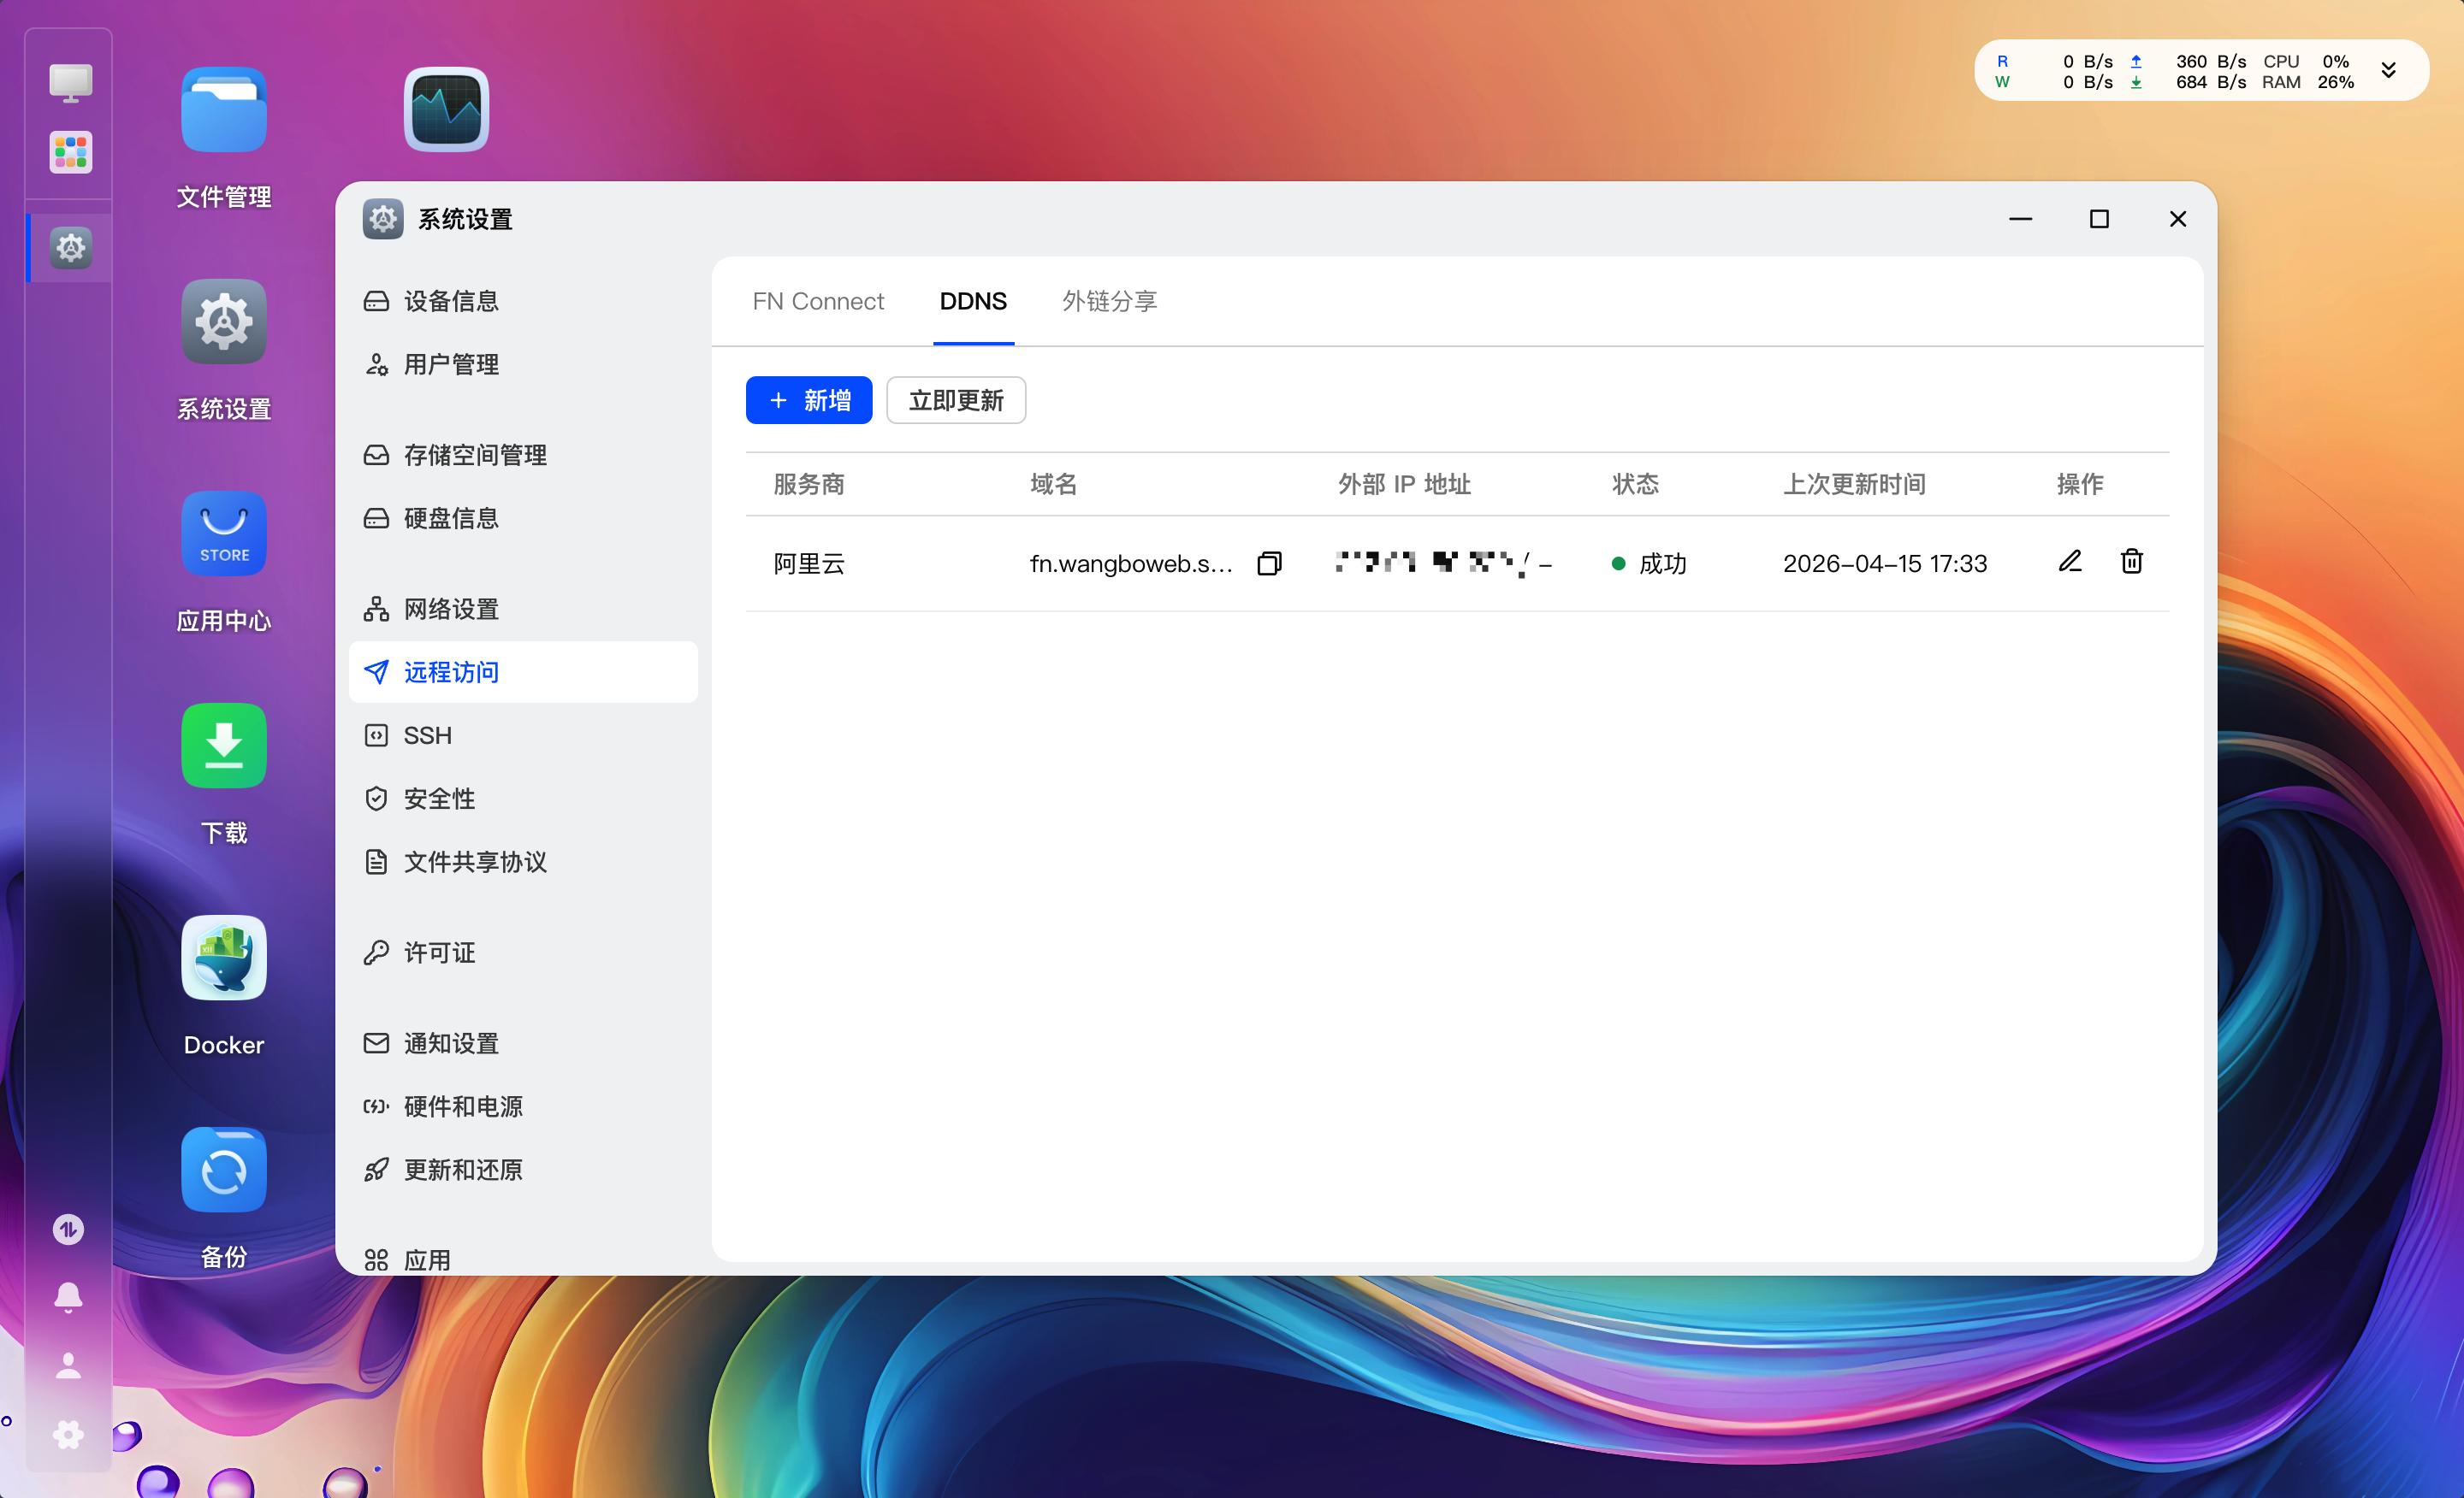Open the 应用中心 store icon

pyautogui.click(x=224, y=534)
